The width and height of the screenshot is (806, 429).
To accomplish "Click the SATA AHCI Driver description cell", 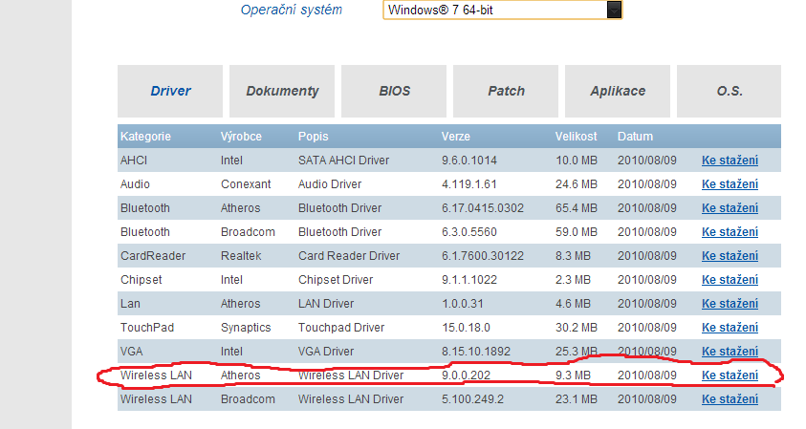I will click(x=343, y=161).
